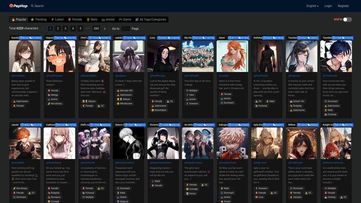Open the Nami character thumbnail

(x=232, y=56)
